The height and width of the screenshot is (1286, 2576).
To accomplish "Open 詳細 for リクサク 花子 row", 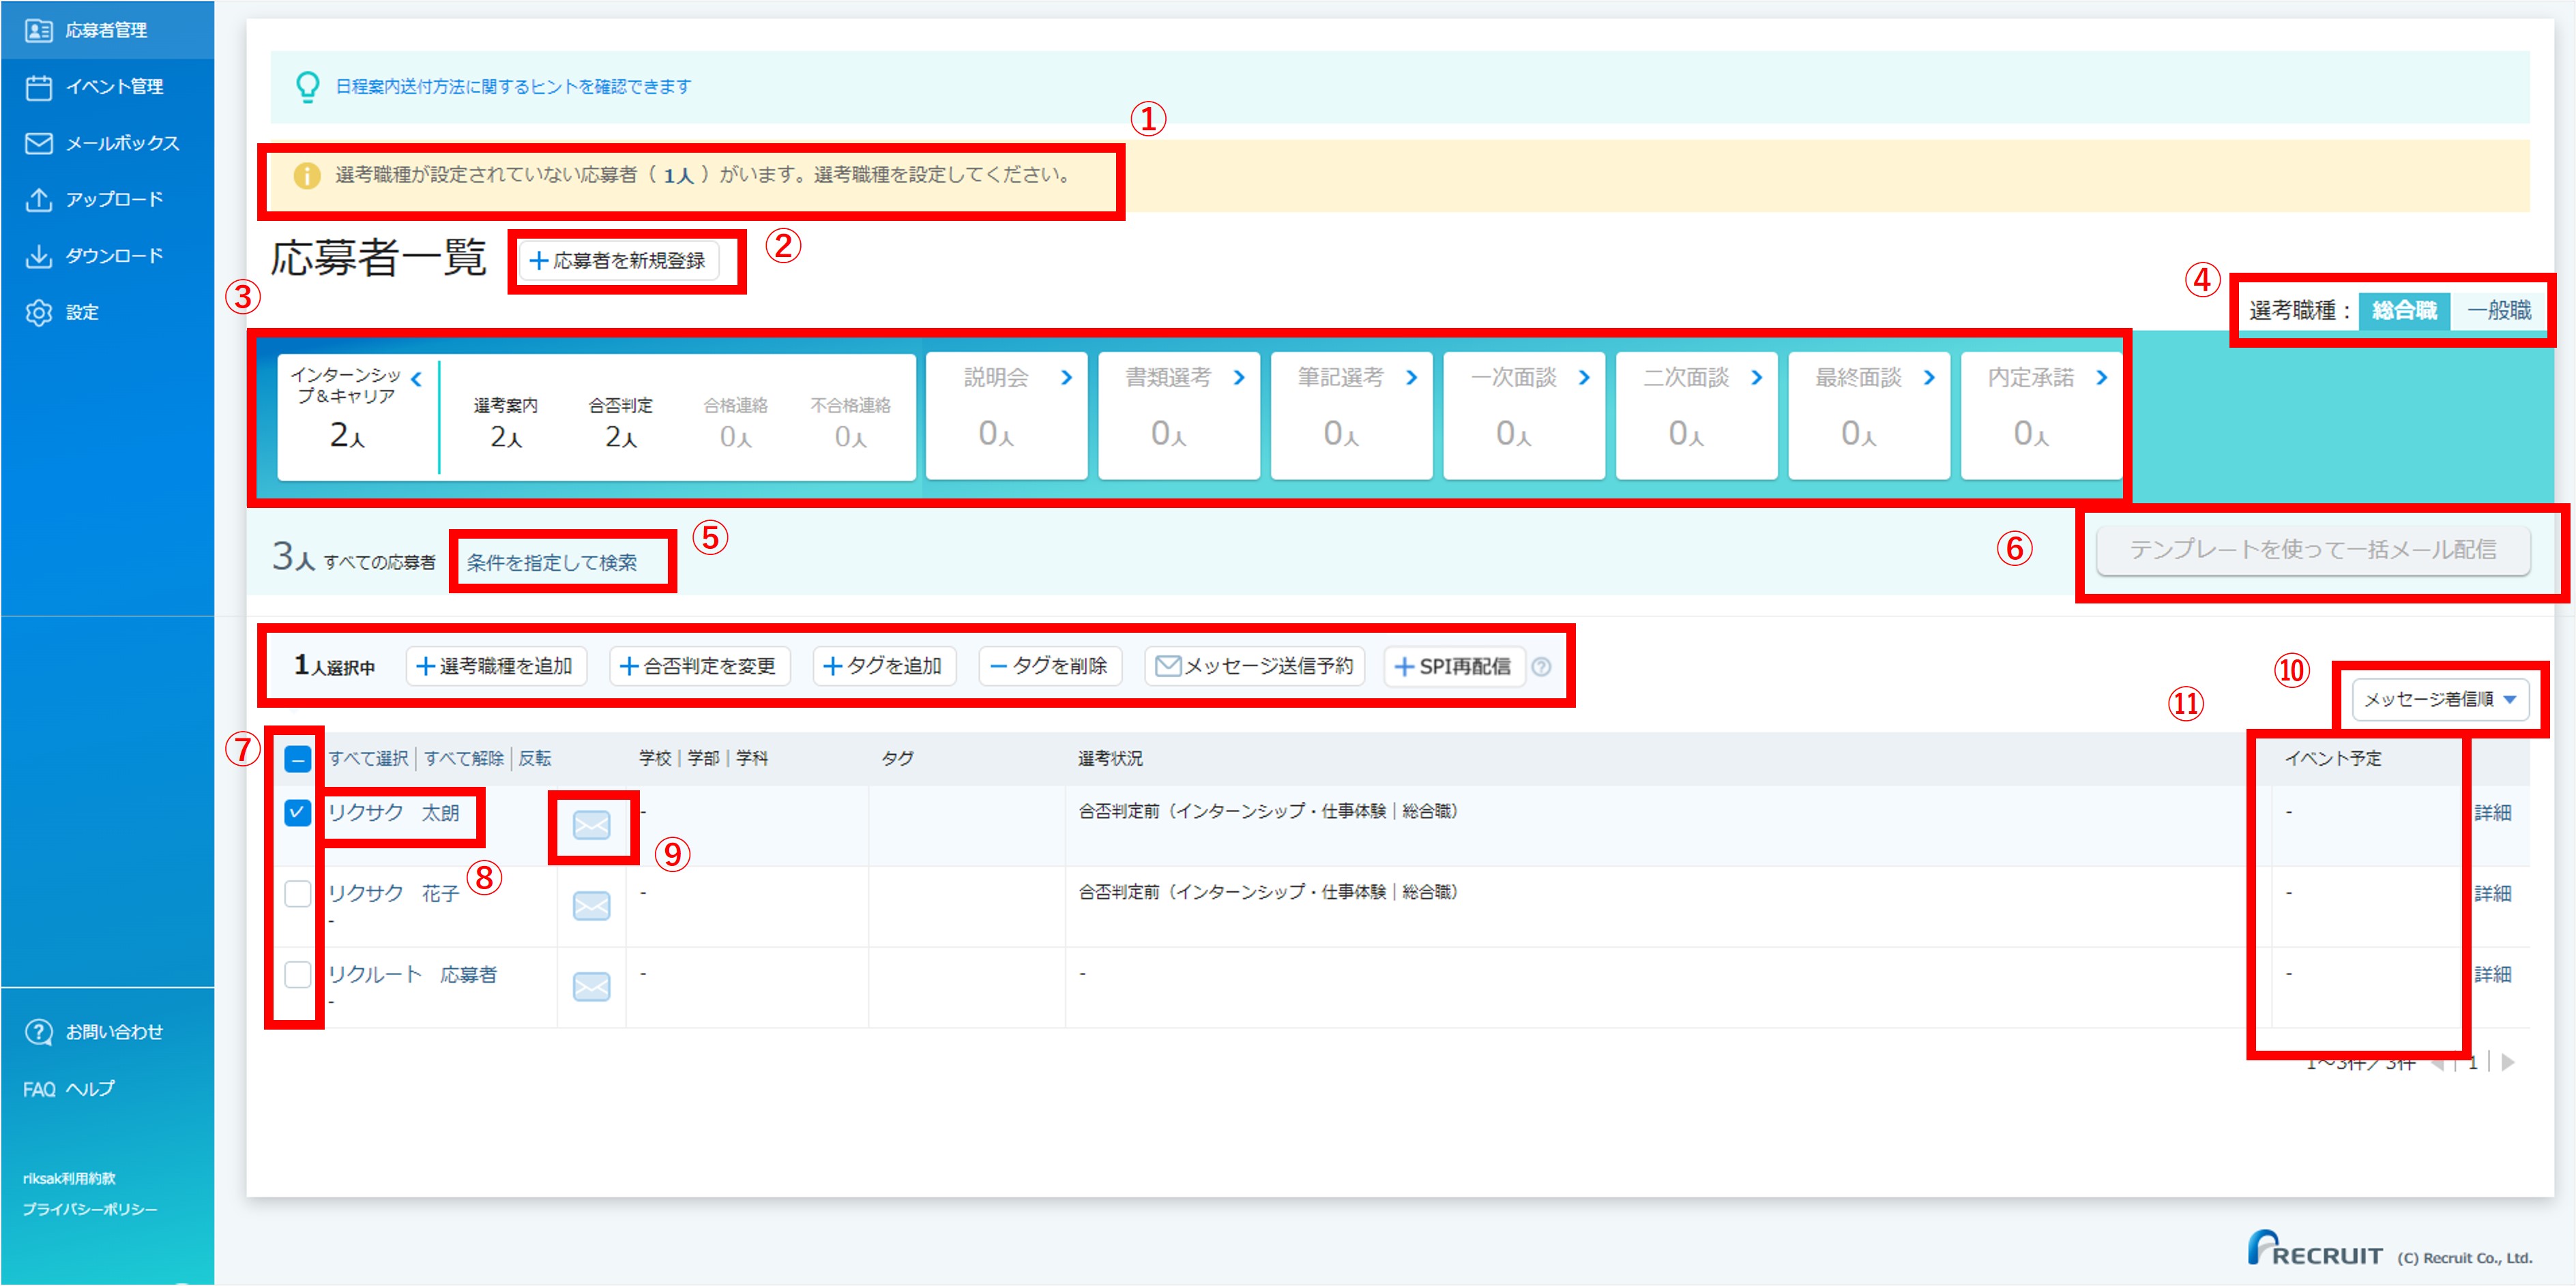I will click(x=2493, y=895).
